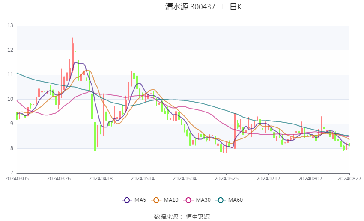Toggle the MA10 line in the legend
This screenshot has width=364, height=221.
tap(164, 200)
